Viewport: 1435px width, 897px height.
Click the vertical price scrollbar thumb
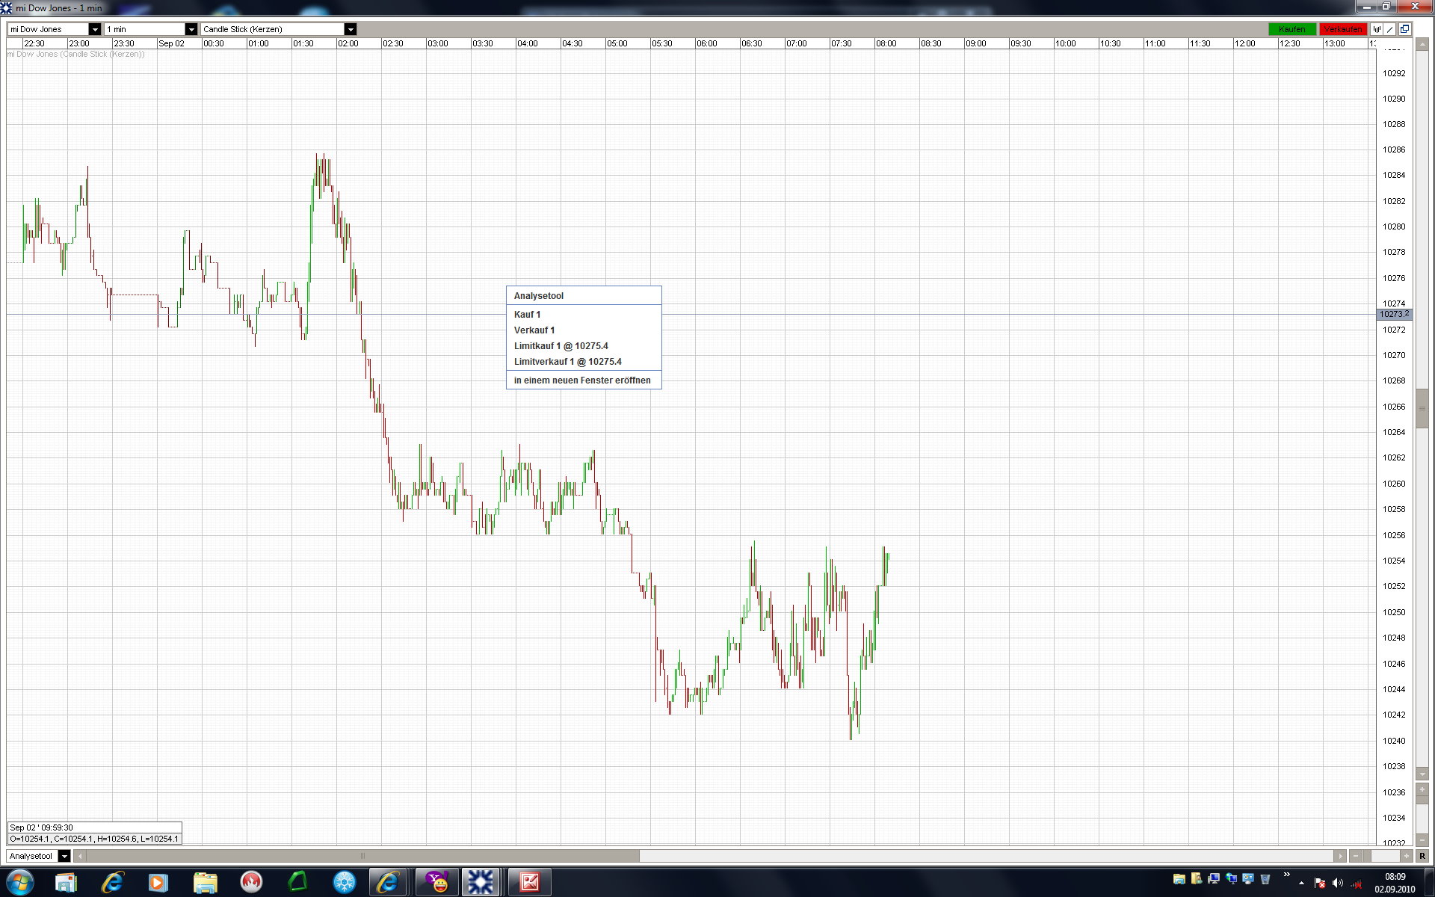[x=1422, y=408]
